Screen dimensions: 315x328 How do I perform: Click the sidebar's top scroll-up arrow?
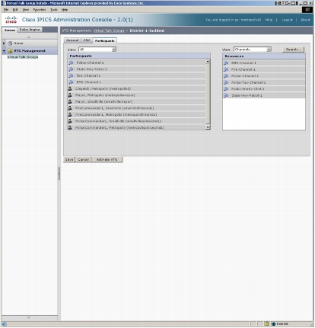(29, 37)
